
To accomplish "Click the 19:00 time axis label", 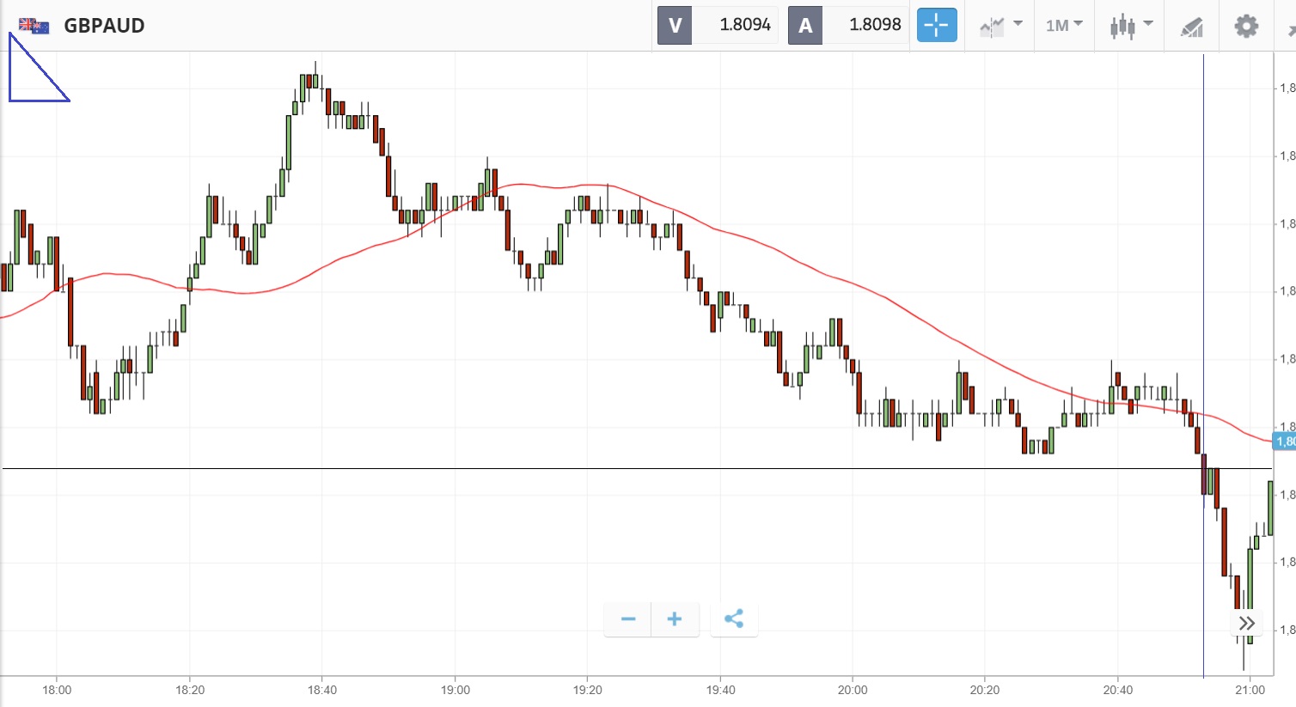I will pyautogui.click(x=455, y=690).
